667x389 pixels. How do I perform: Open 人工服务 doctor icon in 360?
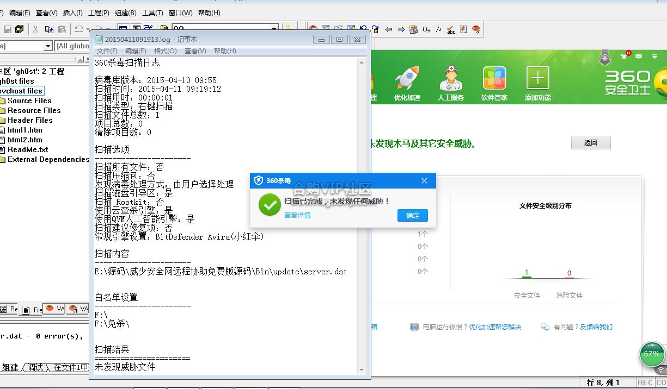click(x=451, y=84)
